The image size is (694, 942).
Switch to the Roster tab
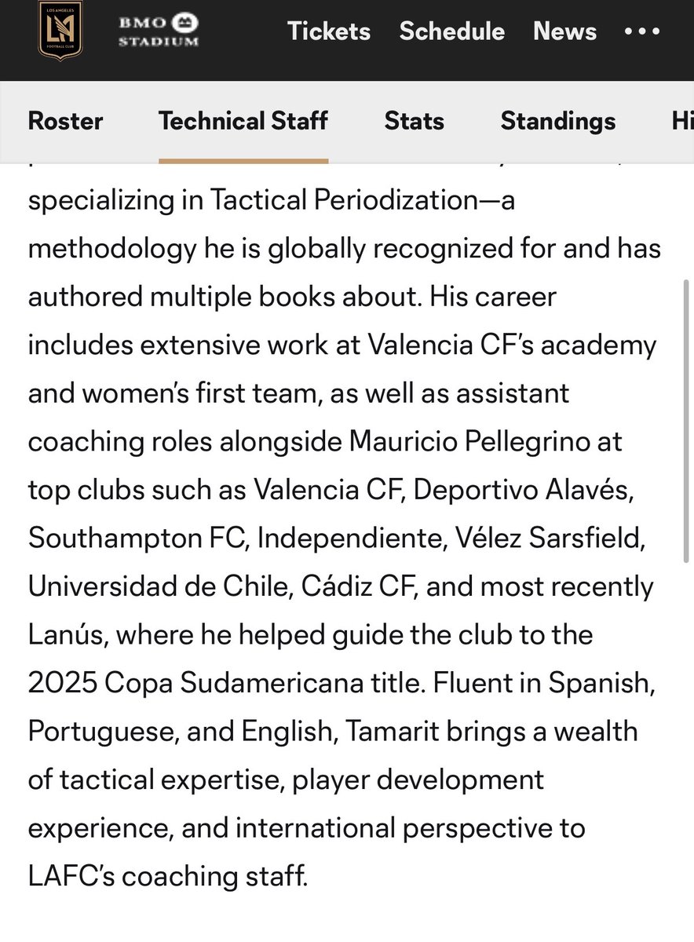click(66, 121)
